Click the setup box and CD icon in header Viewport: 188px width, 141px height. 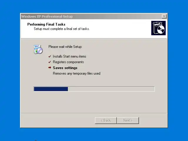(x=158, y=28)
